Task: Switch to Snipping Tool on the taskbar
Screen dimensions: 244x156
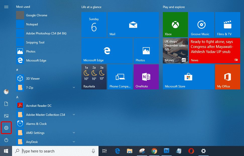Action: (x=142, y=151)
